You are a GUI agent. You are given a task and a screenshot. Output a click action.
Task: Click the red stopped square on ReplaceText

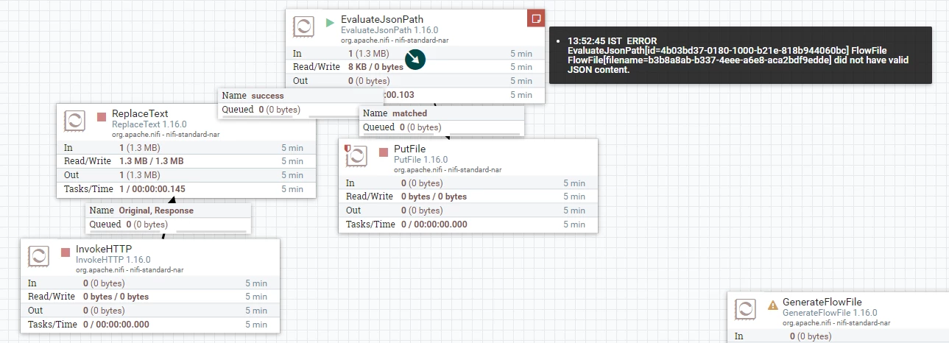[x=102, y=116]
